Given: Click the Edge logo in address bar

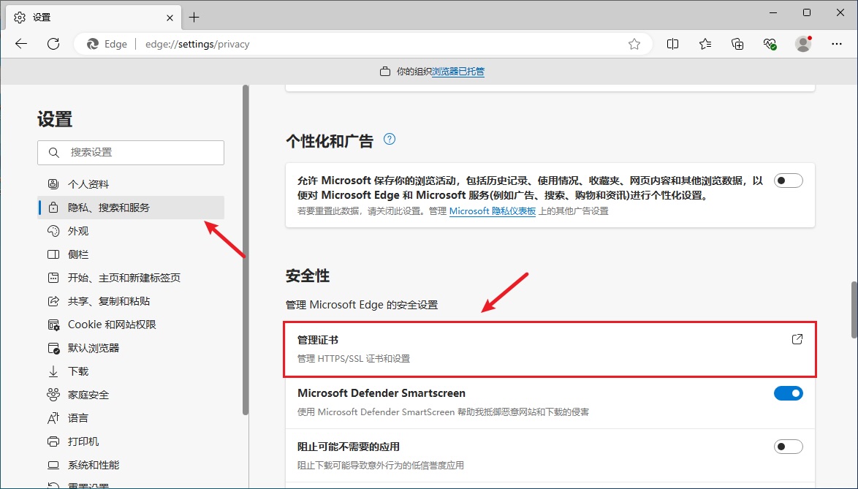Looking at the screenshot, I should [x=93, y=44].
